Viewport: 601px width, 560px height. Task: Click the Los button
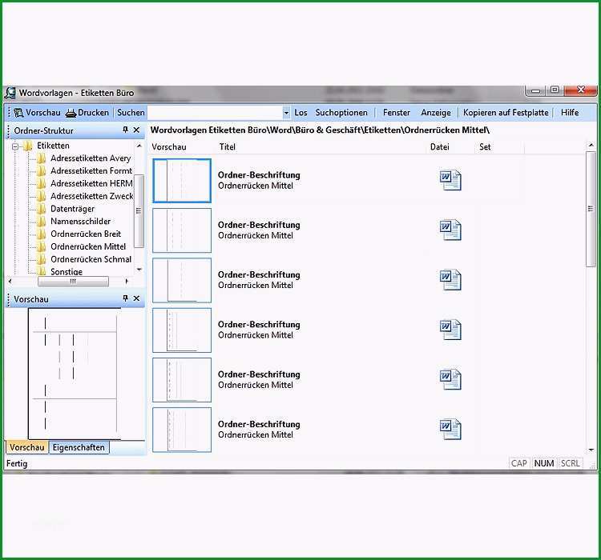point(300,113)
